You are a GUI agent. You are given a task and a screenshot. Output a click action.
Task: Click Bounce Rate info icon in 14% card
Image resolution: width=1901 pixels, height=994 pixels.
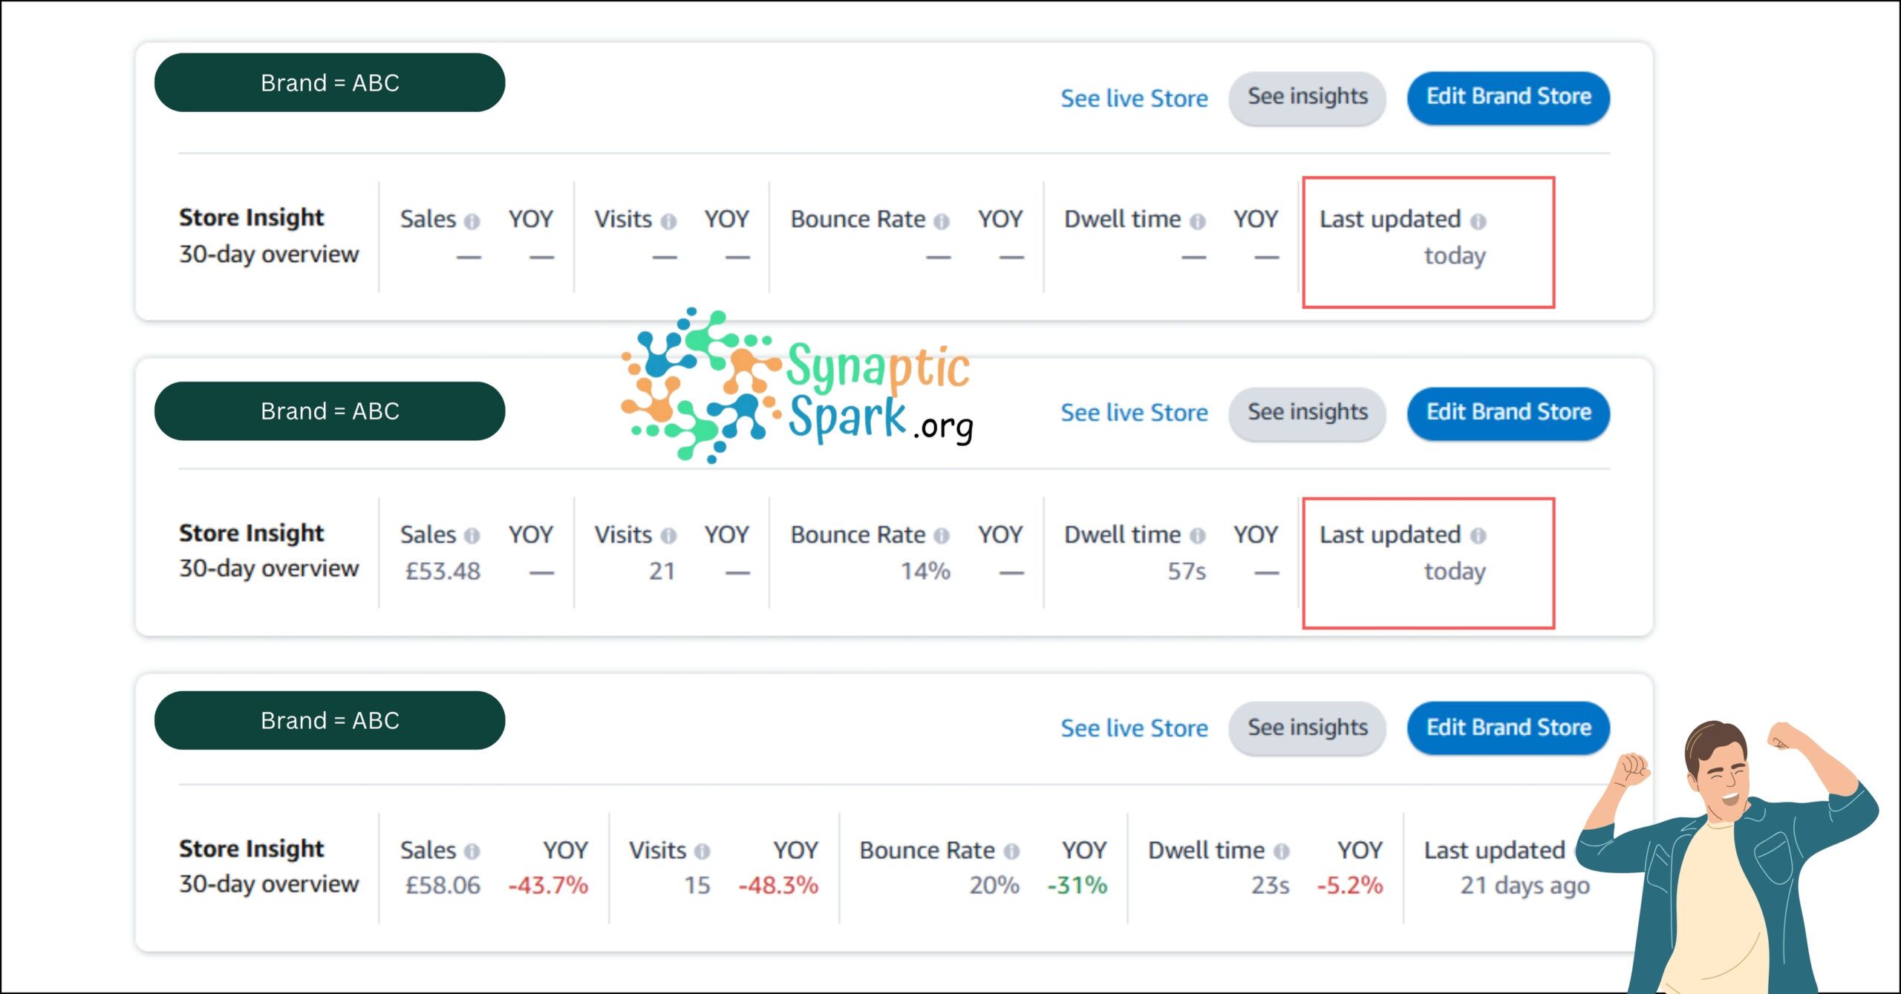pyautogui.click(x=942, y=536)
